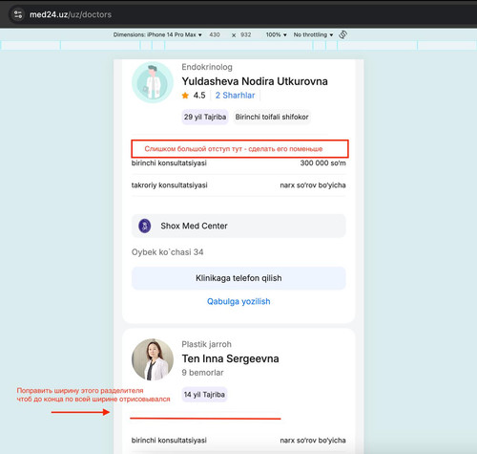Open the No throttling dropdown
Image resolution: width=477 pixels, height=454 pixels.
tap(313, 34)
